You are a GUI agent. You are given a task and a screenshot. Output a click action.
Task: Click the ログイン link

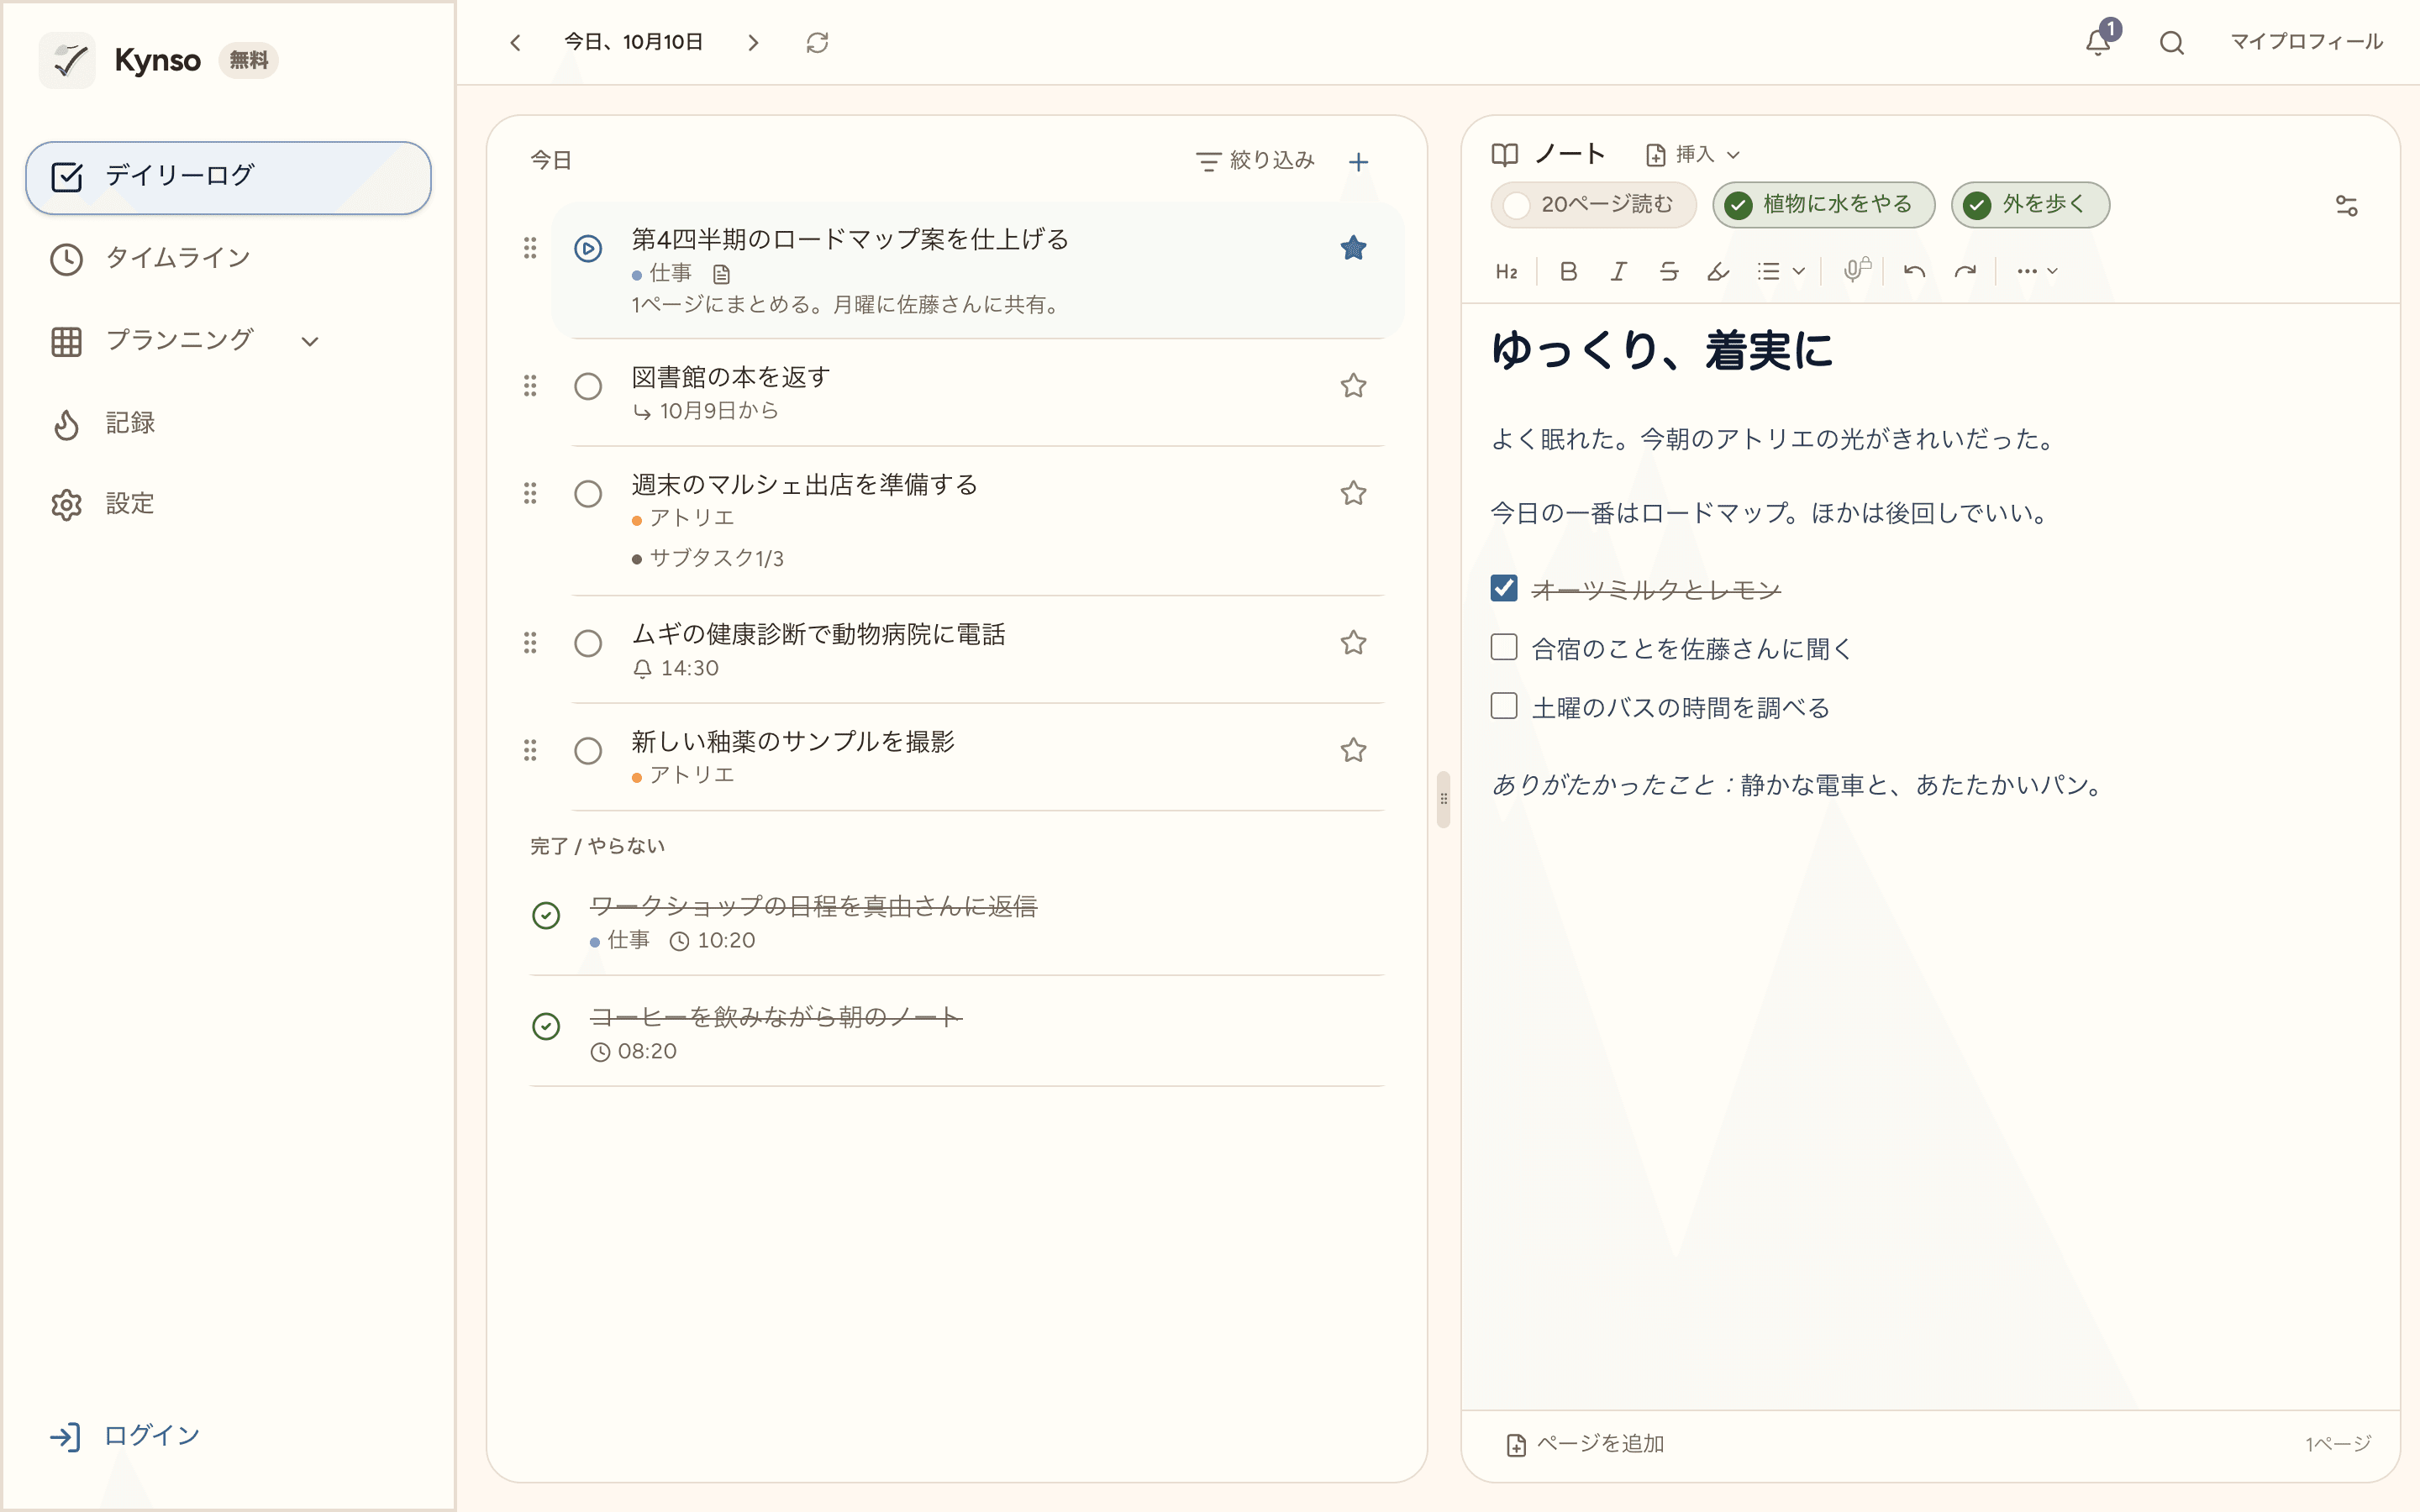point(125,1436)
